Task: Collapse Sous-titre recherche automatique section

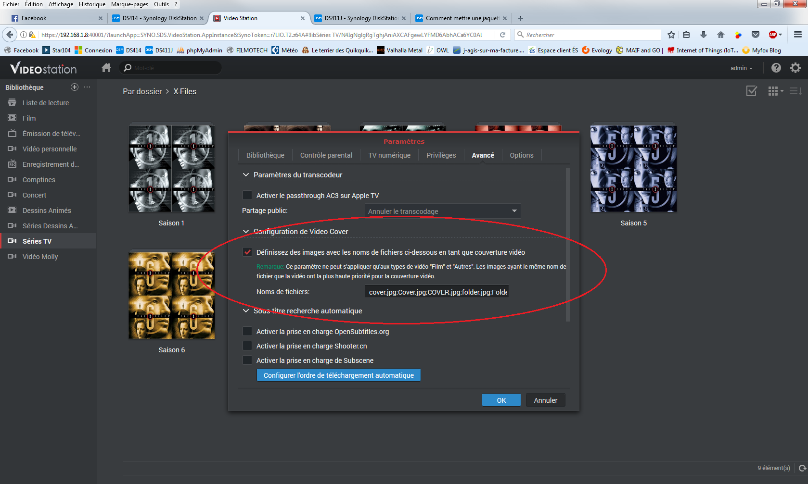Action: click(x=246, y=311)
